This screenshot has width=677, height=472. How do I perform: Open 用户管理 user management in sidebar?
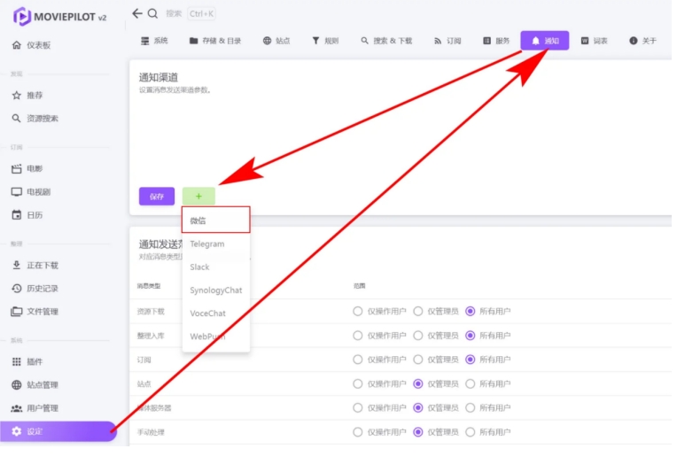coord(35,408)
